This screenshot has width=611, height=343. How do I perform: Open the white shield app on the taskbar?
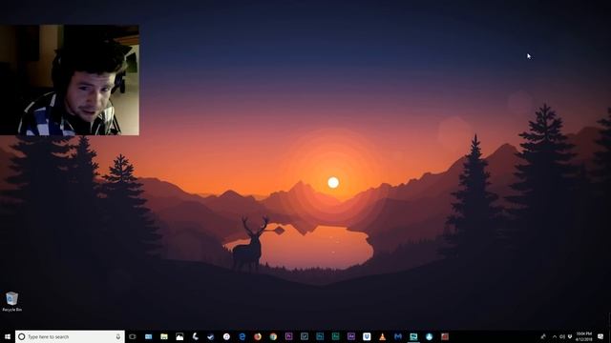(367, 336)
